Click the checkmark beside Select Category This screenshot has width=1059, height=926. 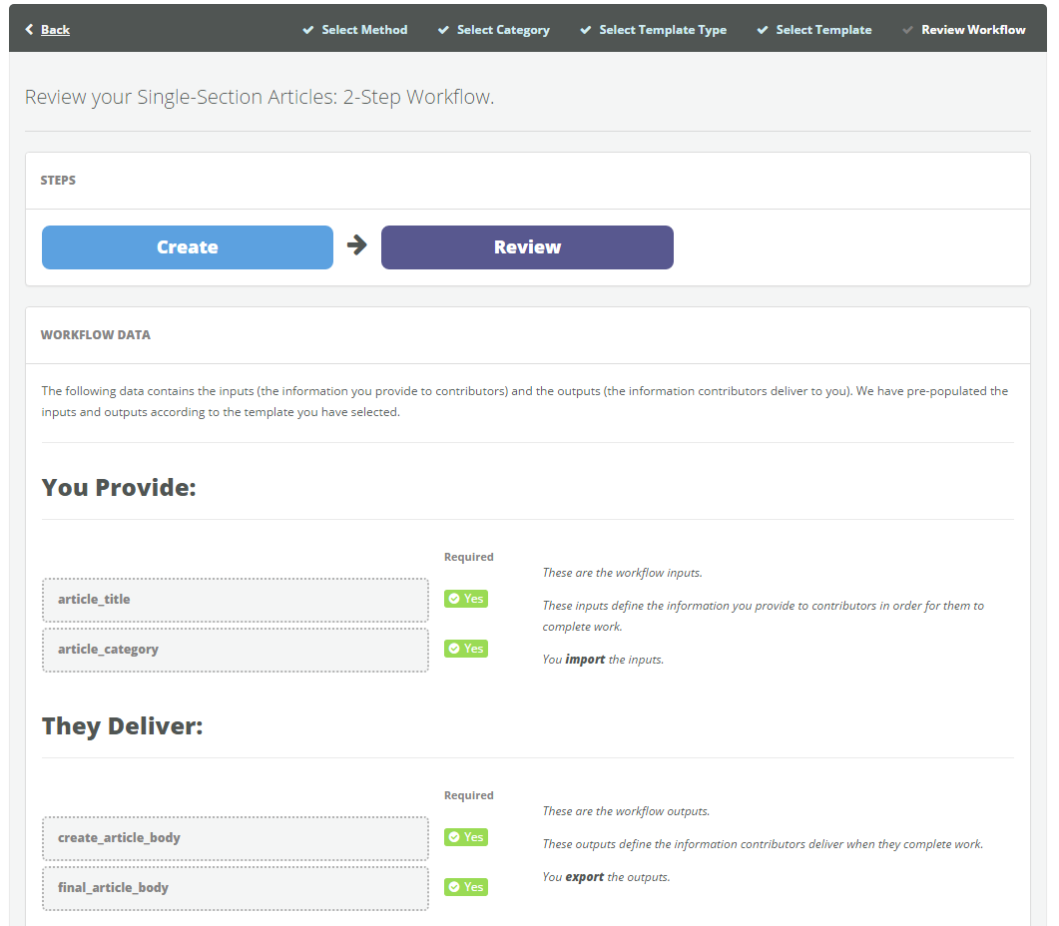click(443, 30)
